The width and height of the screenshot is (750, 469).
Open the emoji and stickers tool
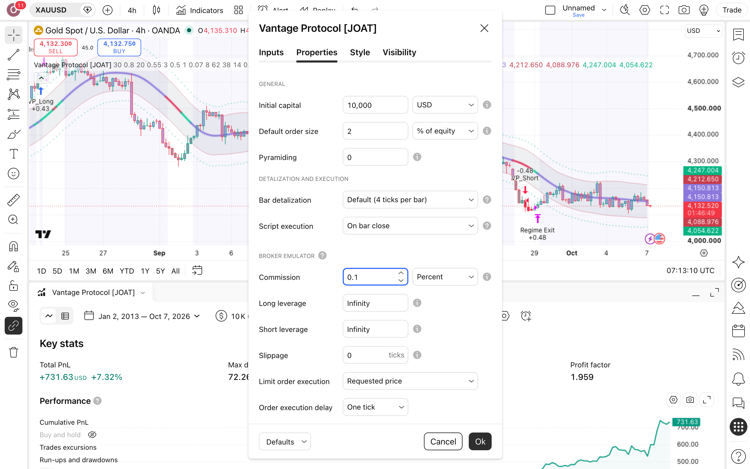point(14,173)
